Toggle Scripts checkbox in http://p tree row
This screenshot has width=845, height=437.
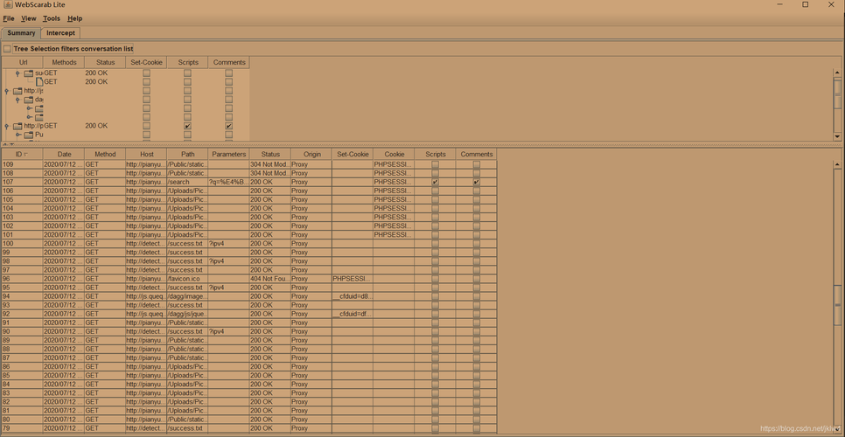[x=187, y=126]
